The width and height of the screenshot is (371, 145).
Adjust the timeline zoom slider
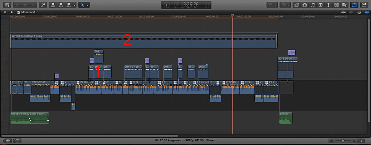tap(343, 141)
